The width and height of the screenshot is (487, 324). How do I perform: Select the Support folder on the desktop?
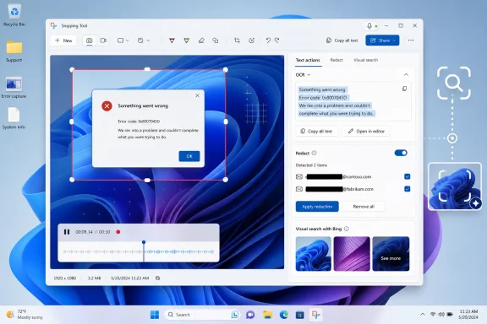pos(14,51)
